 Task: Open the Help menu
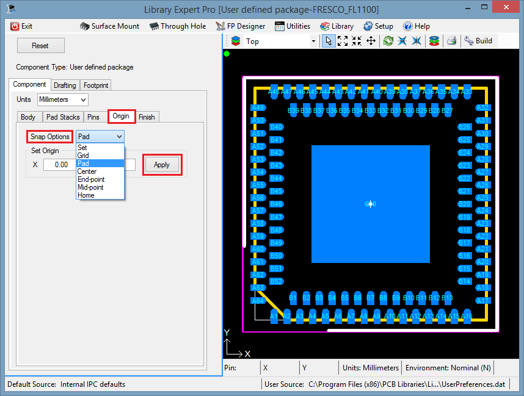click(x=417, y=26)
